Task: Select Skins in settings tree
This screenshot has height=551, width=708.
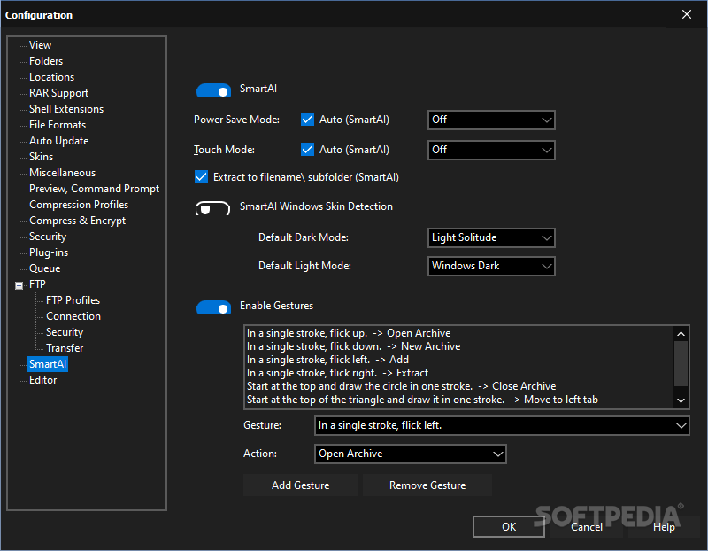Action: coord(41,157)
